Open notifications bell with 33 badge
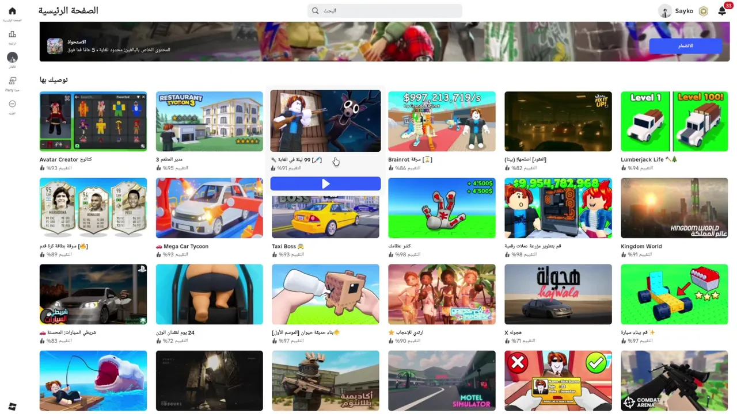The image size is (737, 414). pyautogui.click(x=722, y=11)
